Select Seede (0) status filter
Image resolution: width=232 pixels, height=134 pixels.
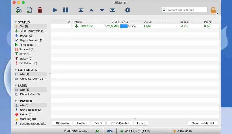(30, 35)
